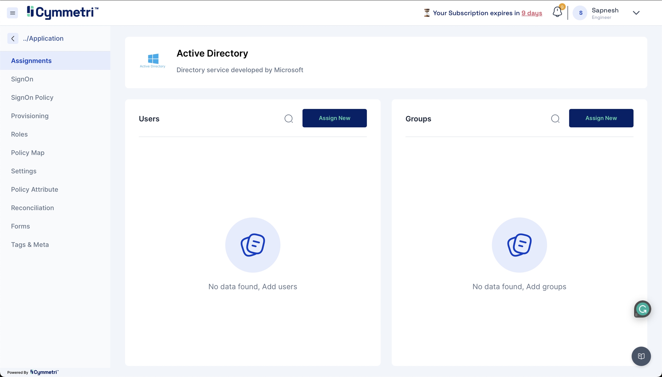The image size is (662, 377).
Task: Click the search icon in the Groups panel
Action: coord(555,118)
